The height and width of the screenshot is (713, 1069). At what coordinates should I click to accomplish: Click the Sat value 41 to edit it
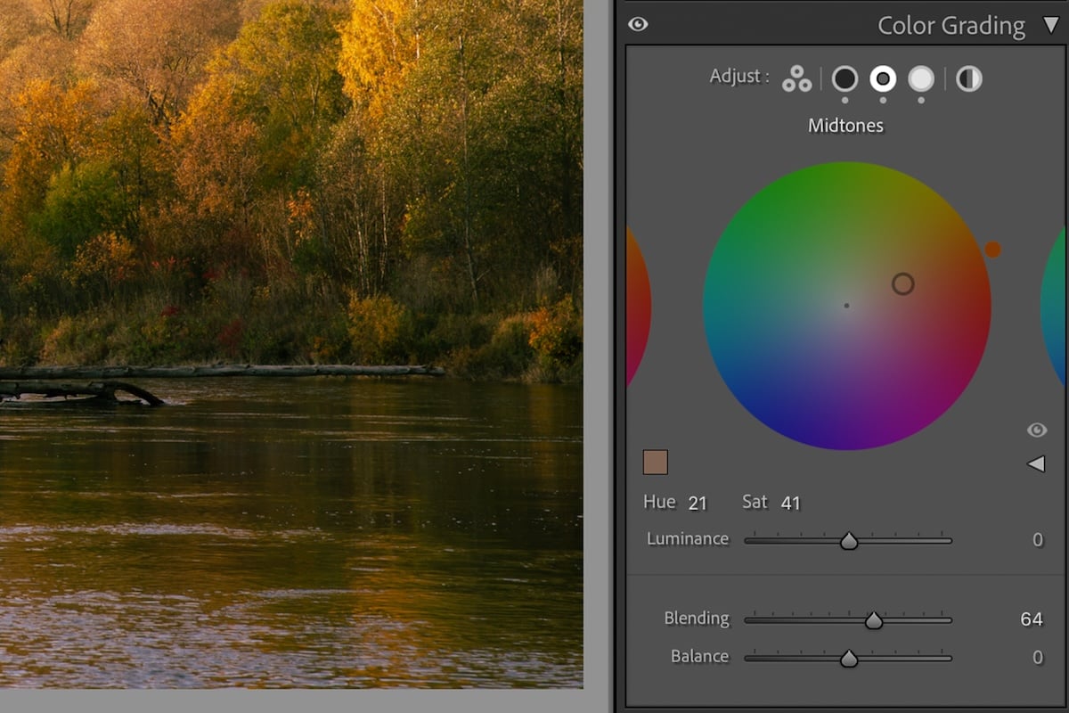[x=792, y=503]
